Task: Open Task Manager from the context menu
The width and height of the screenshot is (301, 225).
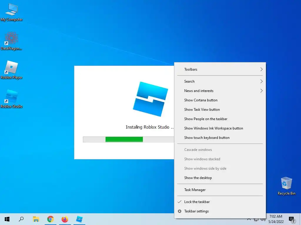Action: pos(220,190)
